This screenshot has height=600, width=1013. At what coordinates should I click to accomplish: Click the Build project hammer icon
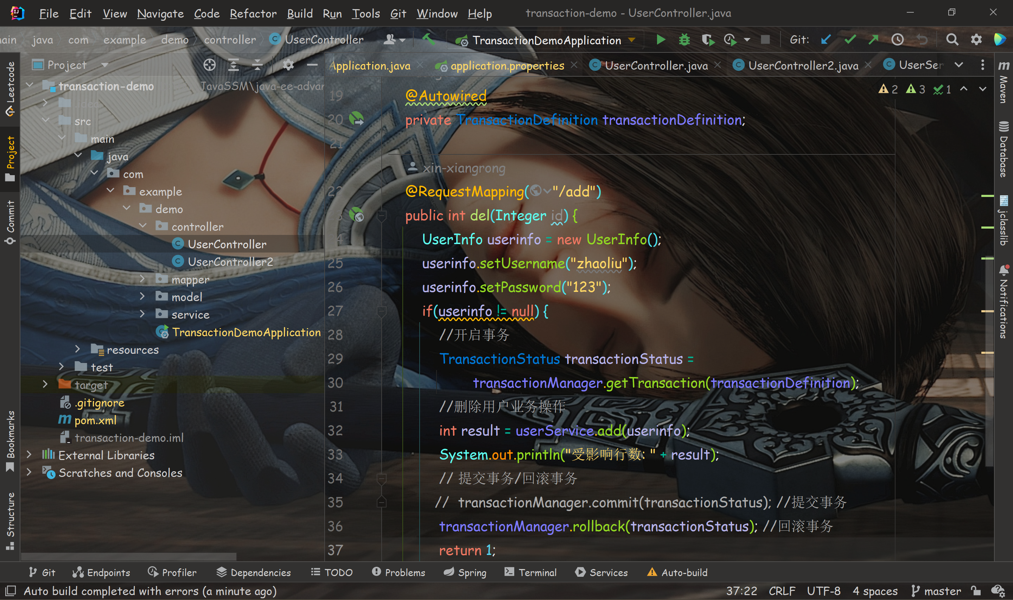(428, 39)
